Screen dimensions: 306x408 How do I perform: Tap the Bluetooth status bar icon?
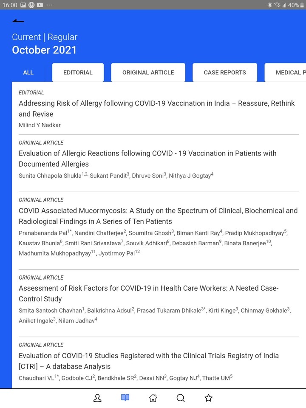(269, 5)
